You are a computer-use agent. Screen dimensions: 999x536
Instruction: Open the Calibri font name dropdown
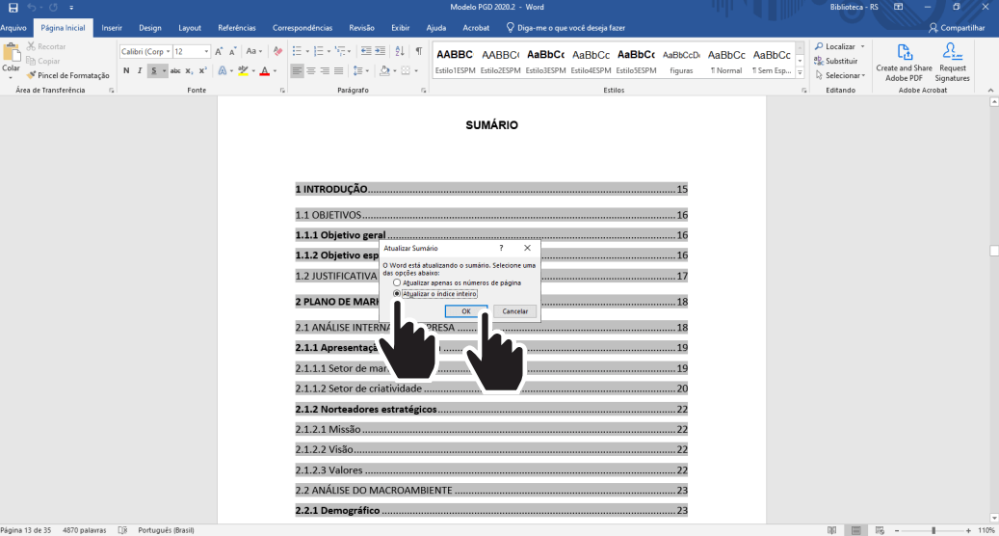coord(168,51)
